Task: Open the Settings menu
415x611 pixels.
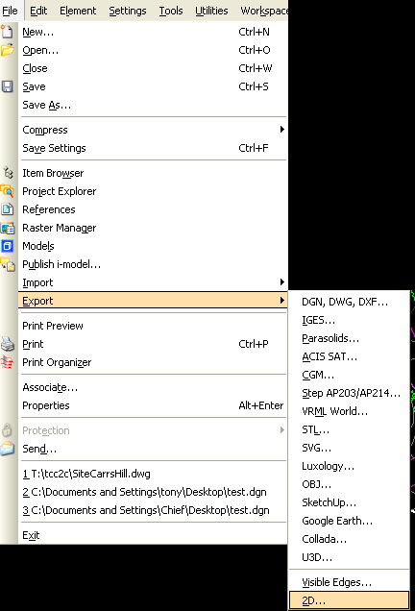Action: point(128,11)
